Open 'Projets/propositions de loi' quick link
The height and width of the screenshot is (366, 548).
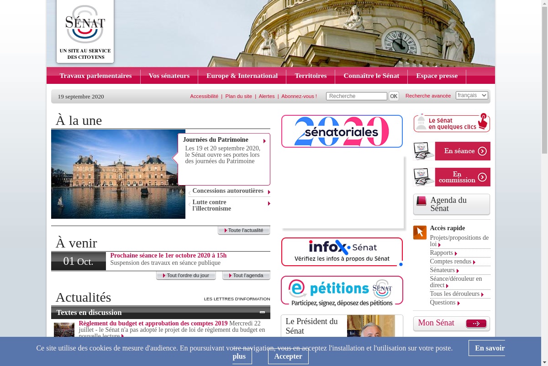pyautogui.click(x=459, y=241)
